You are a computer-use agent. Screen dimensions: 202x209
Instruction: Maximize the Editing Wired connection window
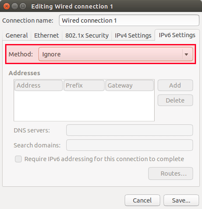(23, 6)
